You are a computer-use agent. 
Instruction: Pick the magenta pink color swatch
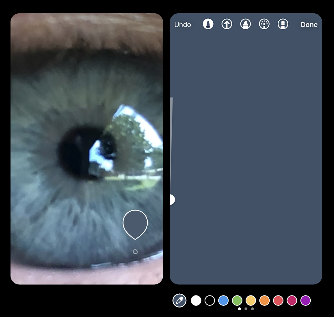(292, 300)
